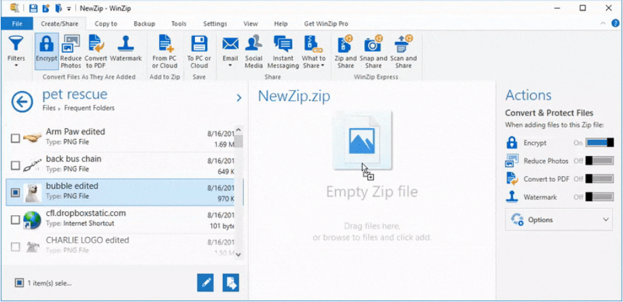Launch Scan and Share tool
The image size is (623, 302).
[x=404, y=51]
